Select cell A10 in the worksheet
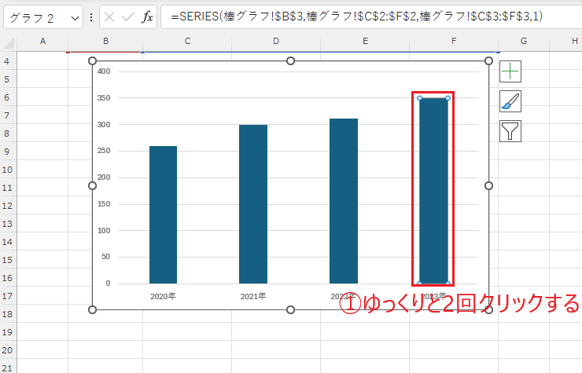 pyautogui.click(x=42, y=170)
